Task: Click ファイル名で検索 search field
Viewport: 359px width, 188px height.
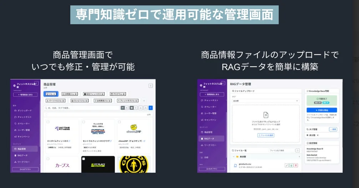Action: click(282, 151)
